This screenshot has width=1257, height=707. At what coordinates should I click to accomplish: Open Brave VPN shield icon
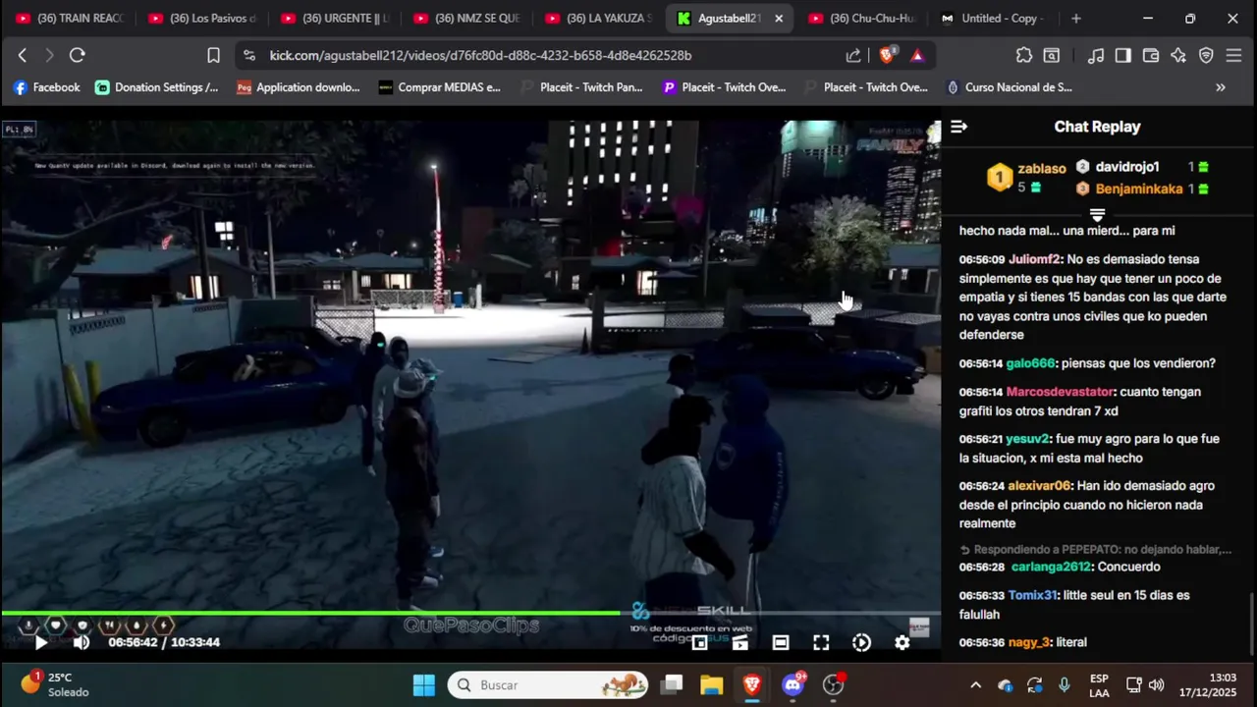pos(1206,56)
